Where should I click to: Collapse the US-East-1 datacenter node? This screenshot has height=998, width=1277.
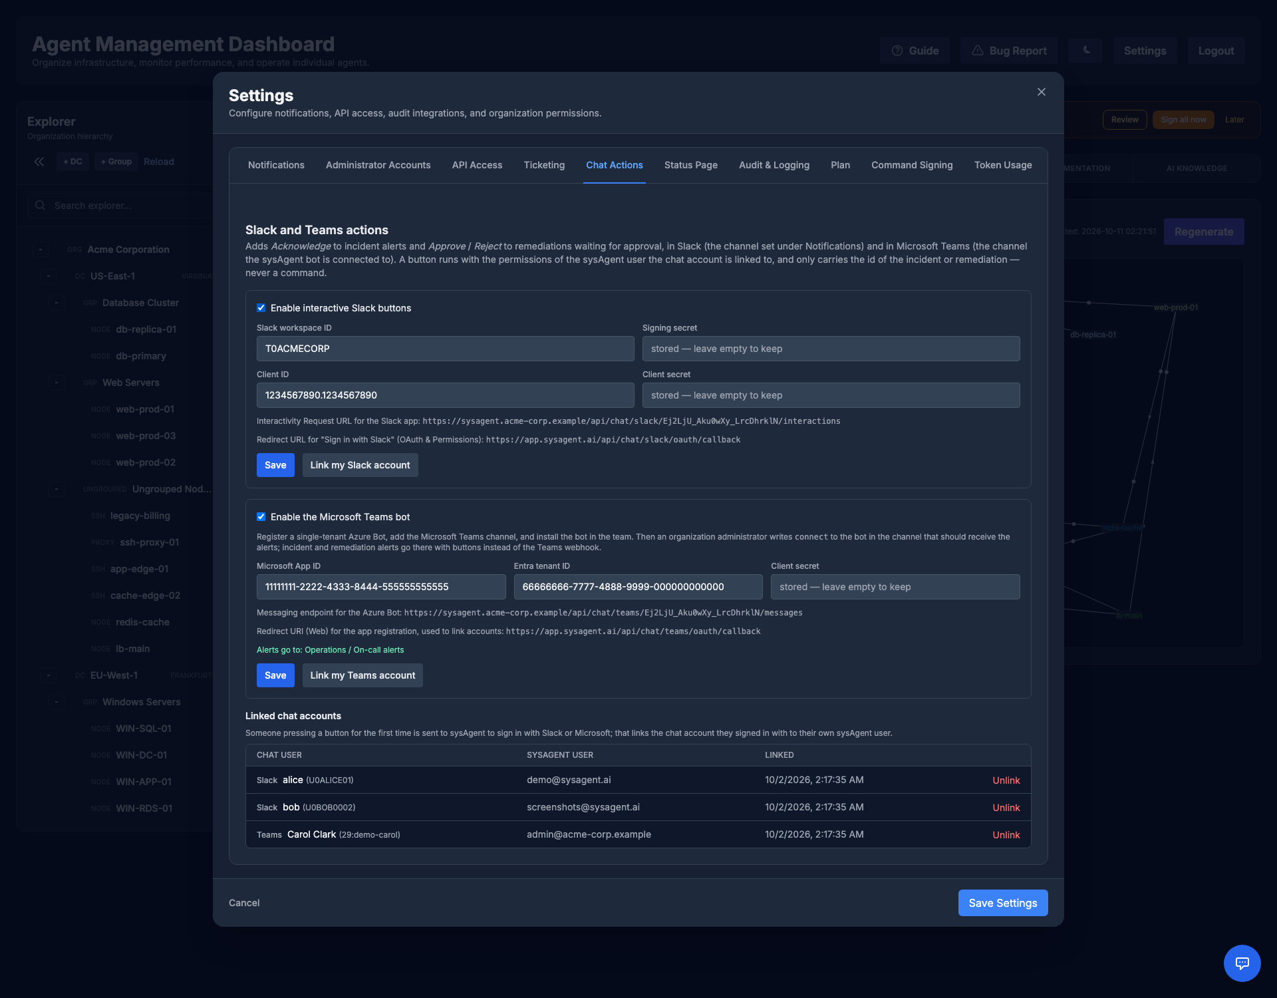coord(49,276)
